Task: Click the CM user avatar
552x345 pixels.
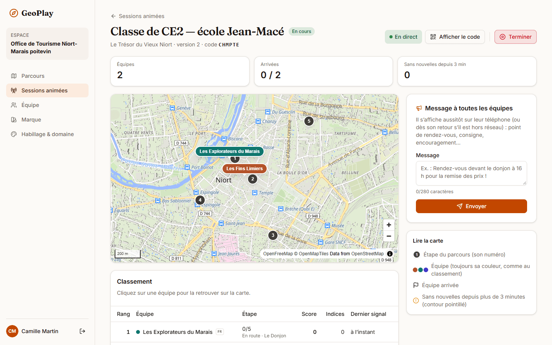Action: pyautogui.click(x=12, y=331)
